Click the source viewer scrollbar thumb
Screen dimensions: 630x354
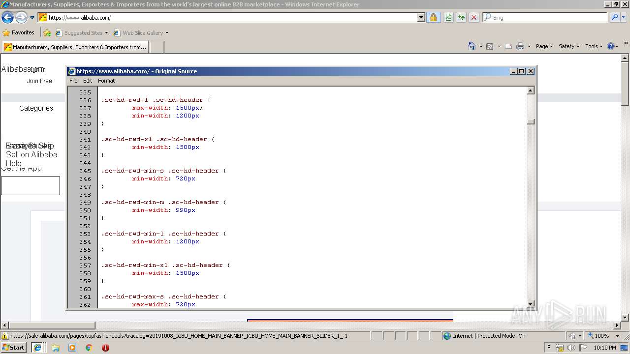point(531,121)
